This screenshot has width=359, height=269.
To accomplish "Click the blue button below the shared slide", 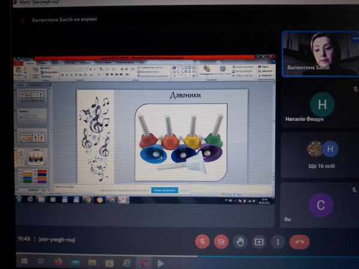I will [x=165, y=190].
